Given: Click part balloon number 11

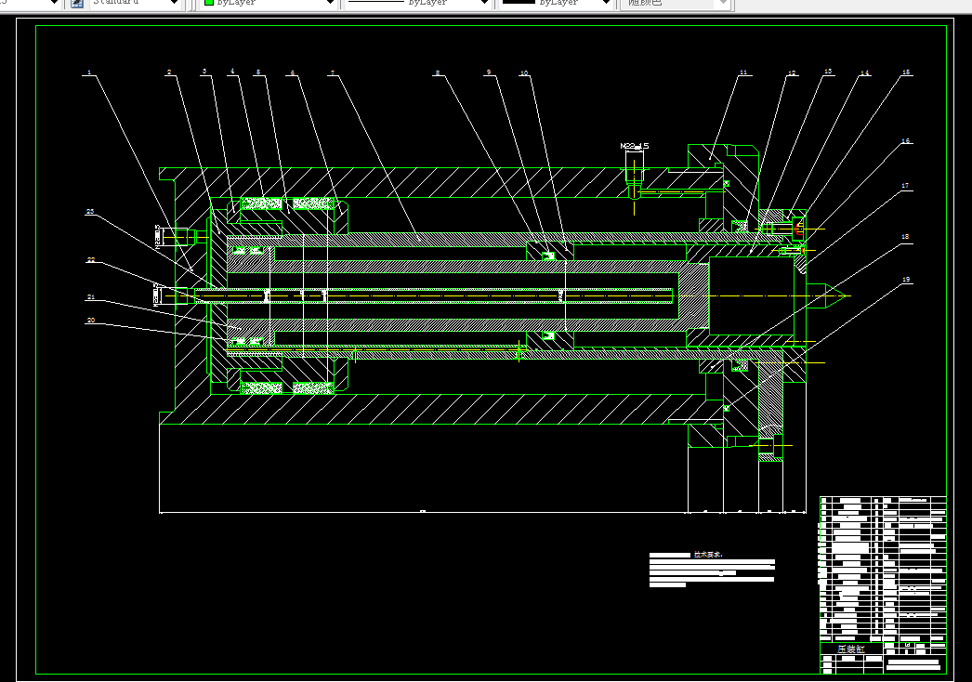Looking at the screenshot, I should point(742,72).
